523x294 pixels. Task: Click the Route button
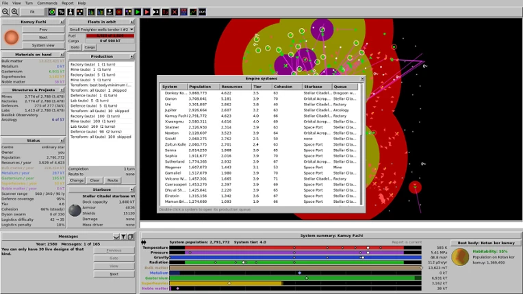click(x=112, y=180)
